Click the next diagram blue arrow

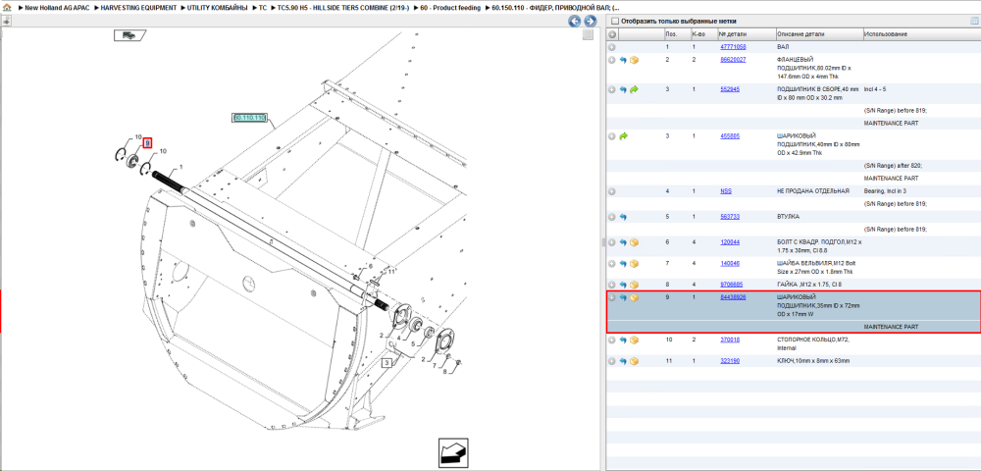click(x=590, y=22)
